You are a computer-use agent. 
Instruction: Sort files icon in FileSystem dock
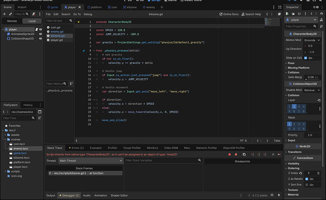point(40,118)
